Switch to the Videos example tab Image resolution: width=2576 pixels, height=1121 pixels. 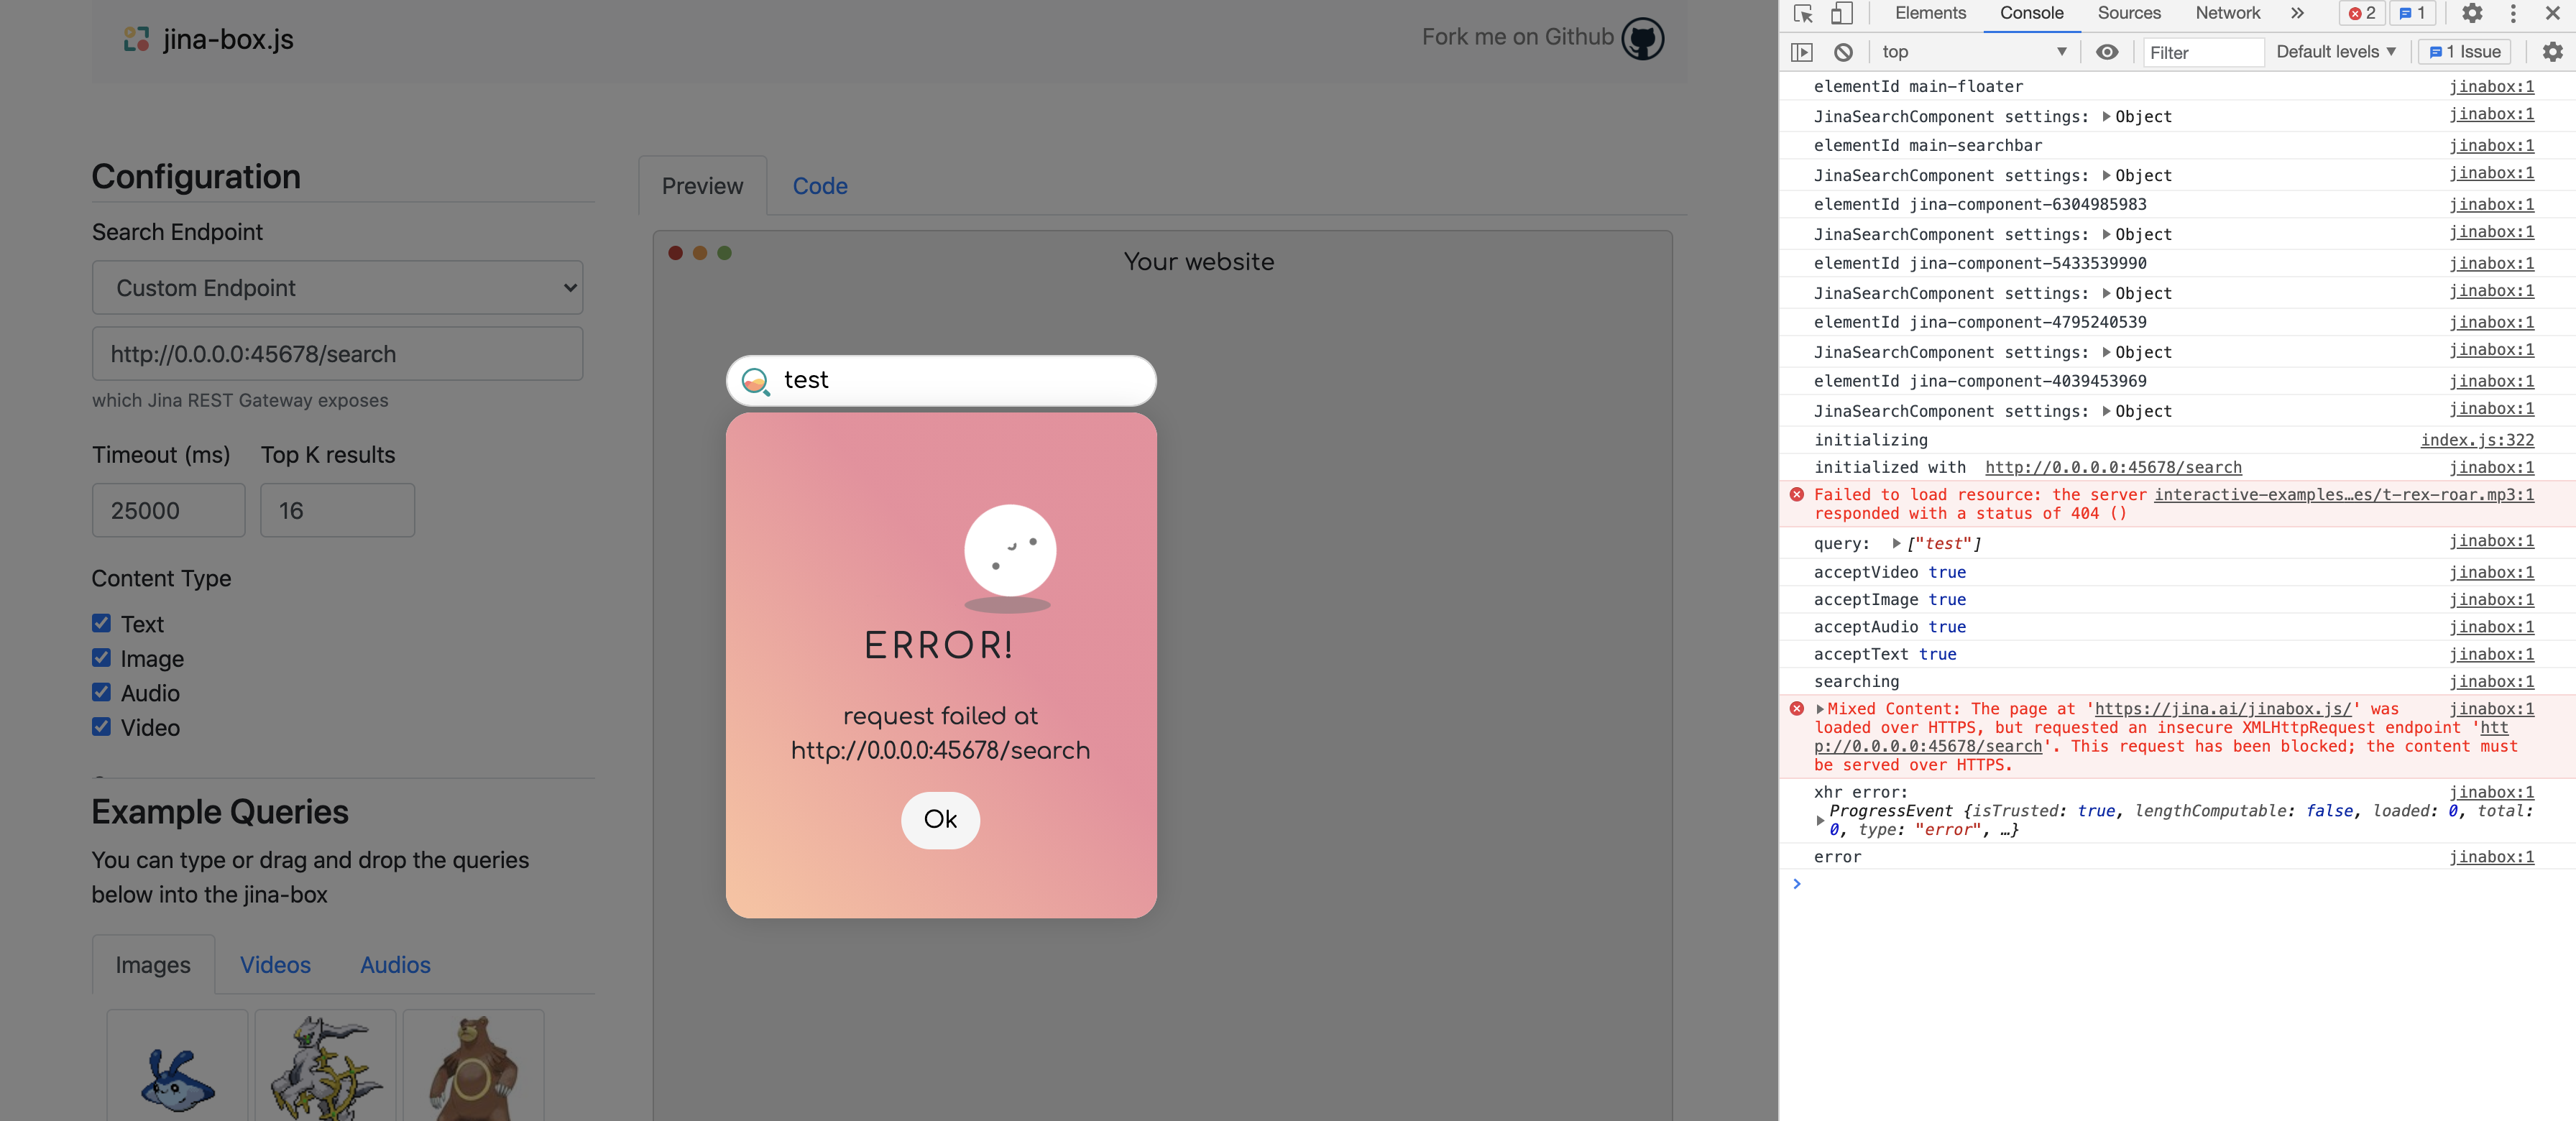point(275,965)
